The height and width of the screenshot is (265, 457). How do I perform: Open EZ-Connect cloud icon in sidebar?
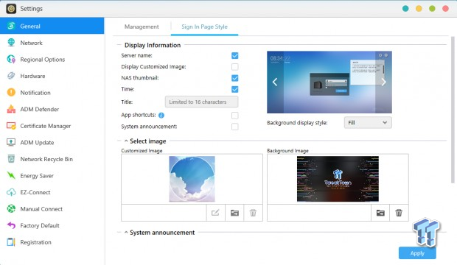click(11, 192)
